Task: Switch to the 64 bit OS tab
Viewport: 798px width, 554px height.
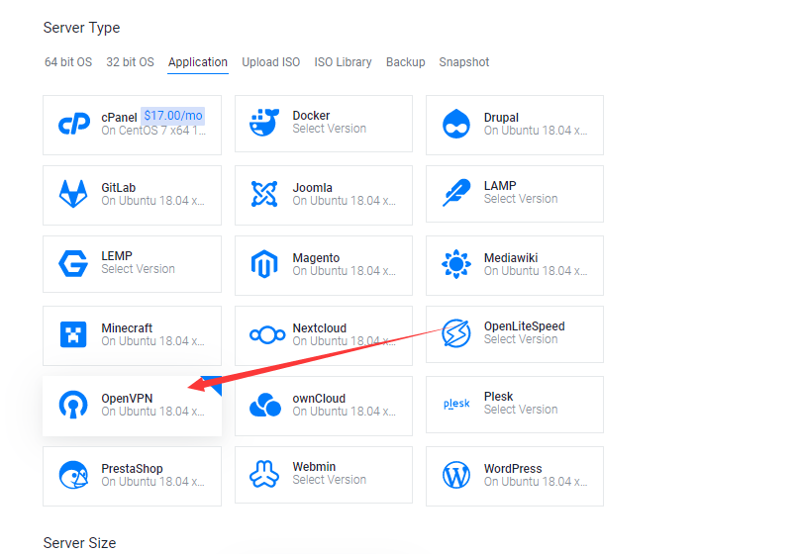Action: (68, 62)
